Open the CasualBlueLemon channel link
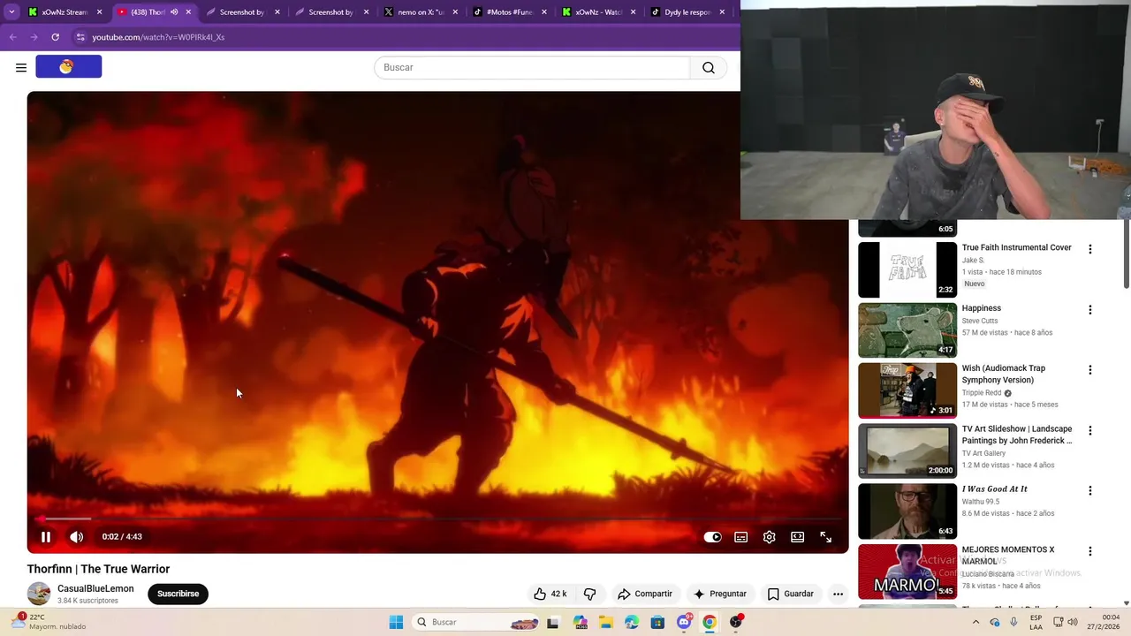The image size is (1131, 636). tap(95, 588)
